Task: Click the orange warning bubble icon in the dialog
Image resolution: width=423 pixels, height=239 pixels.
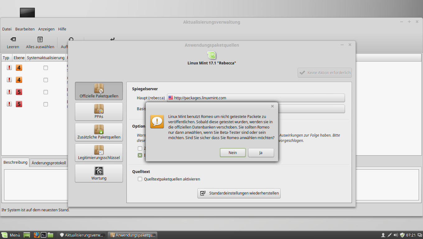Action: point(157,121)
